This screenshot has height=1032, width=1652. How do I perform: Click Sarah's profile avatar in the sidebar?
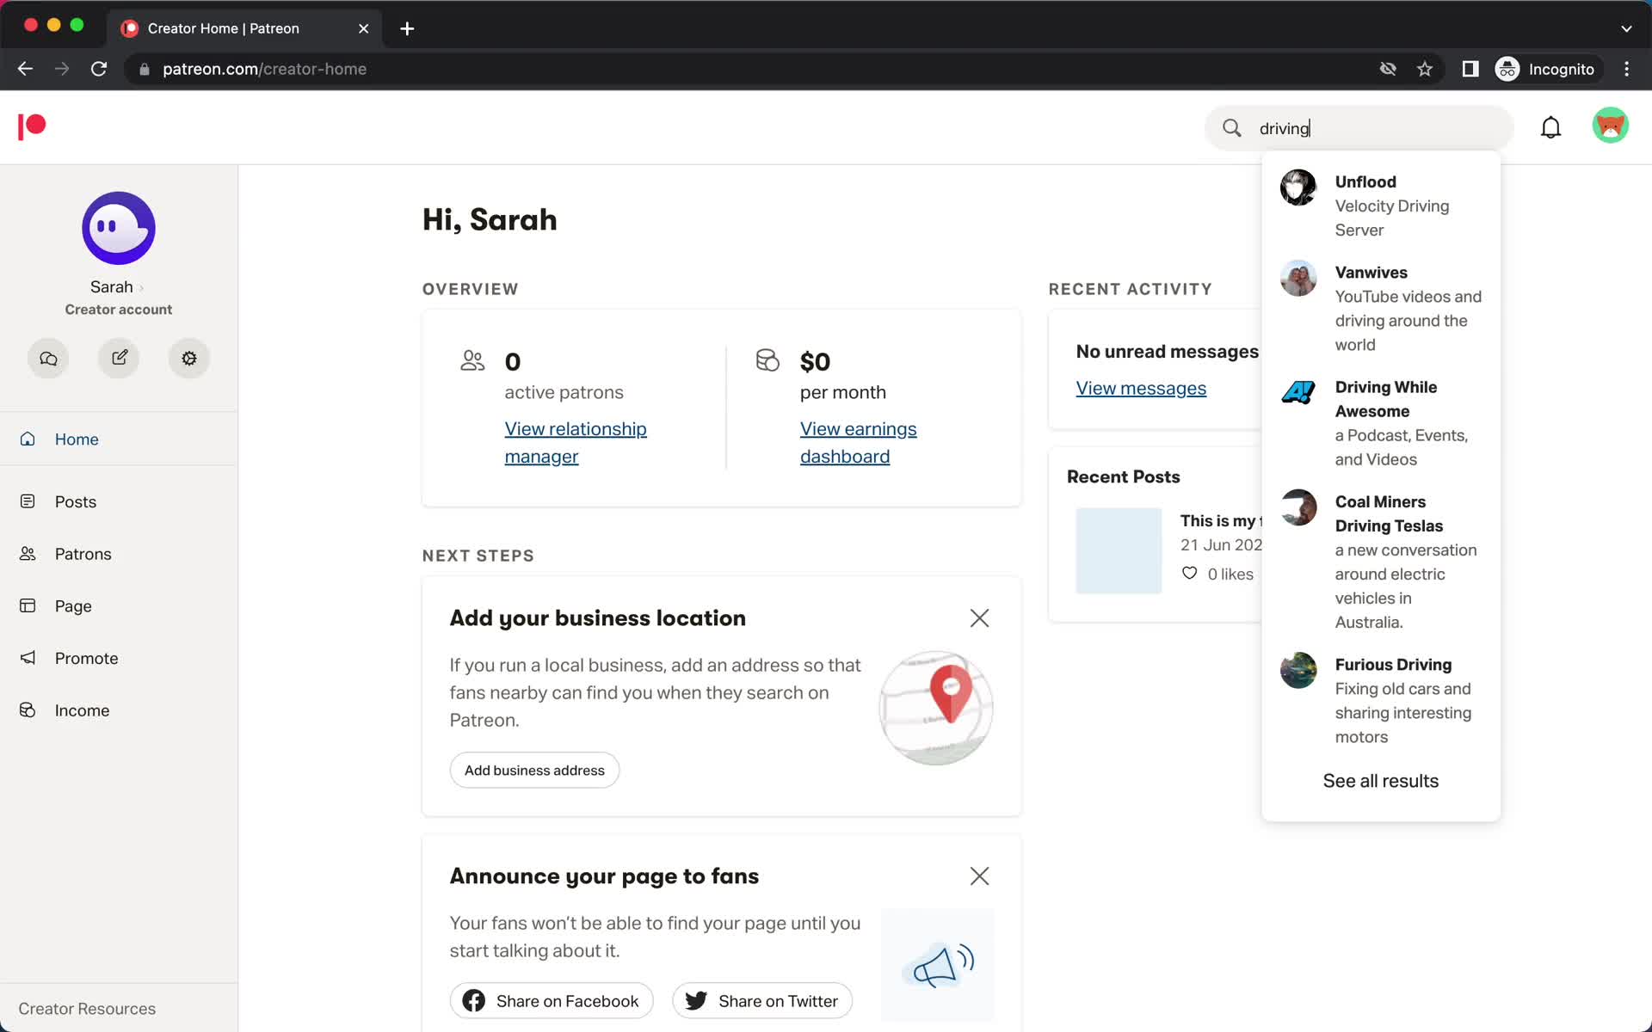[119, 228]
